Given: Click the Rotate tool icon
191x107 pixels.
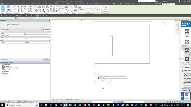Looking at the screenshot, I should tap(44, 11).
